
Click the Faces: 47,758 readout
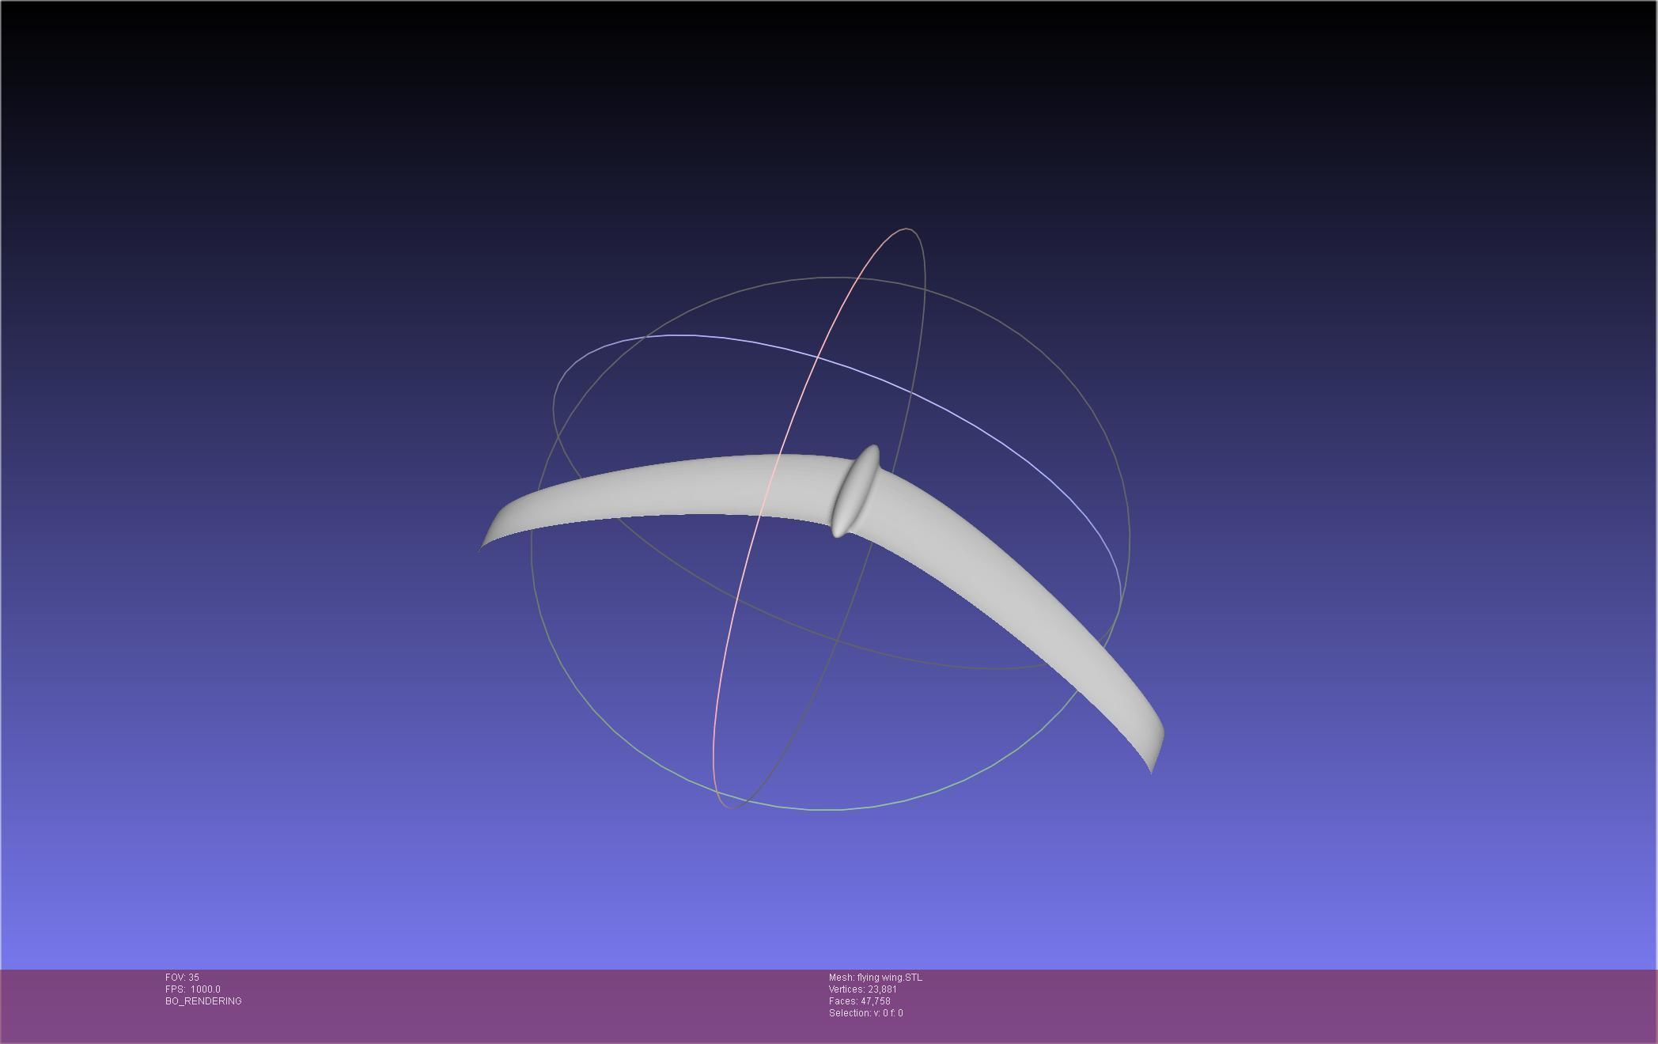coord(860,1001)
